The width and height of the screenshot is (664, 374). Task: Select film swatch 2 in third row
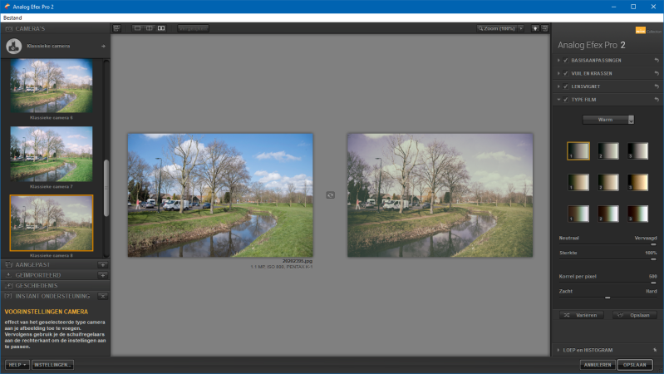coord(608,214)
